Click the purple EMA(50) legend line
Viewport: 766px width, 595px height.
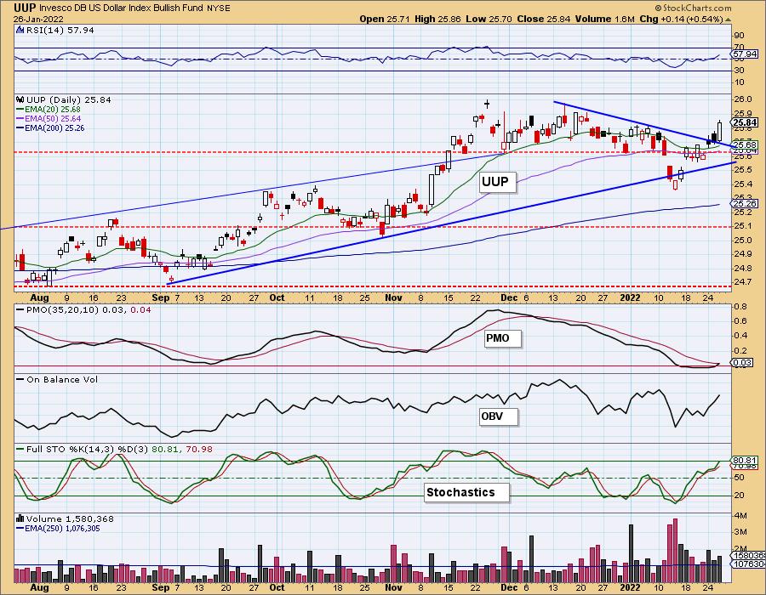pyautogui.click(x=20, y=118)
